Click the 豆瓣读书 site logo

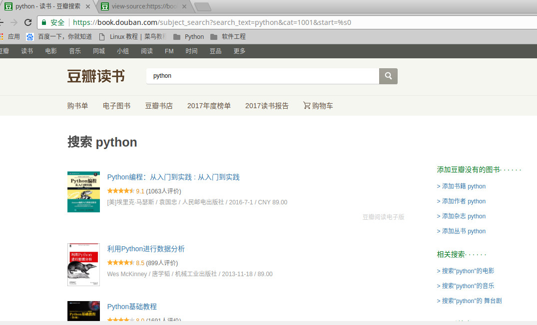click(96, 76)
